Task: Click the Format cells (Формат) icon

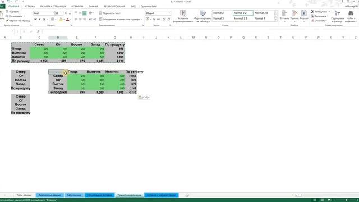Action: pyautogui.click(x=304, y=13)
